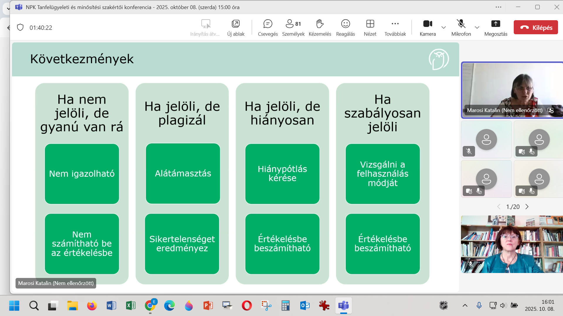Expand the Kamera options chevron
Image resolution: width=563 pixels, height=316 pixels.
click(444, 28)
